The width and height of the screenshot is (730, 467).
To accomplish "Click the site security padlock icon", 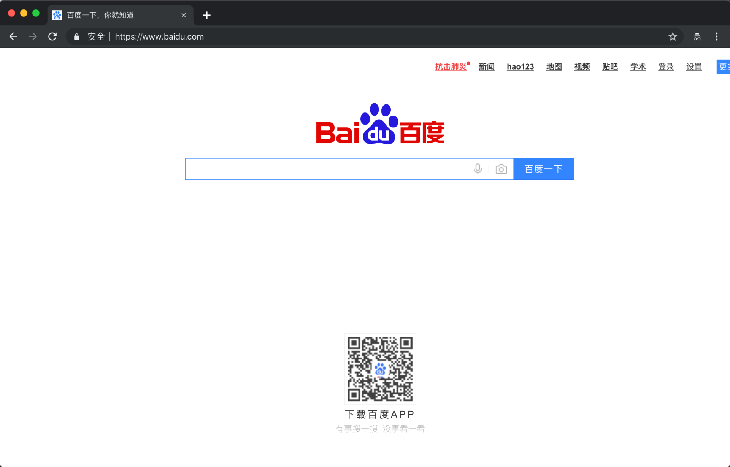I will coord(76,36).
